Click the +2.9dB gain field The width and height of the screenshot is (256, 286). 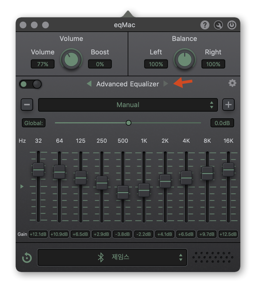[101, 234]
